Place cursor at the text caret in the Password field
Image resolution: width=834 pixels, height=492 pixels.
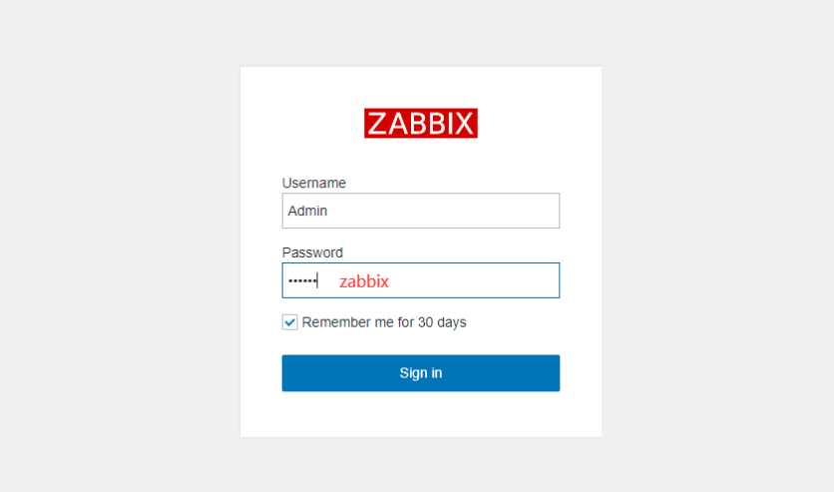pyautogui.click(x=317, y=280)
